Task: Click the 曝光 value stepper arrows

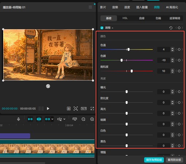Action: click(172, 91)
